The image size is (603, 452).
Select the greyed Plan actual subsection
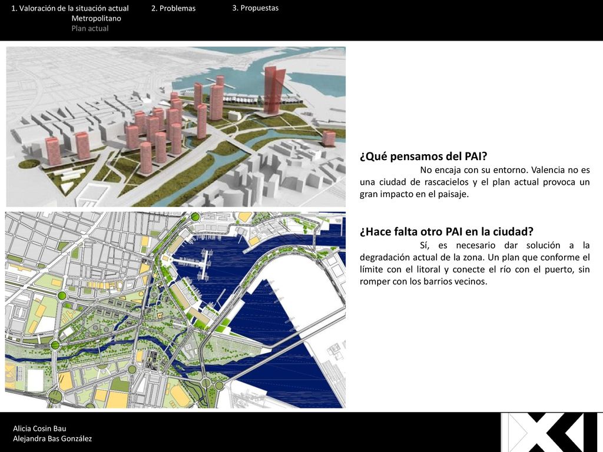coord(90,28)
